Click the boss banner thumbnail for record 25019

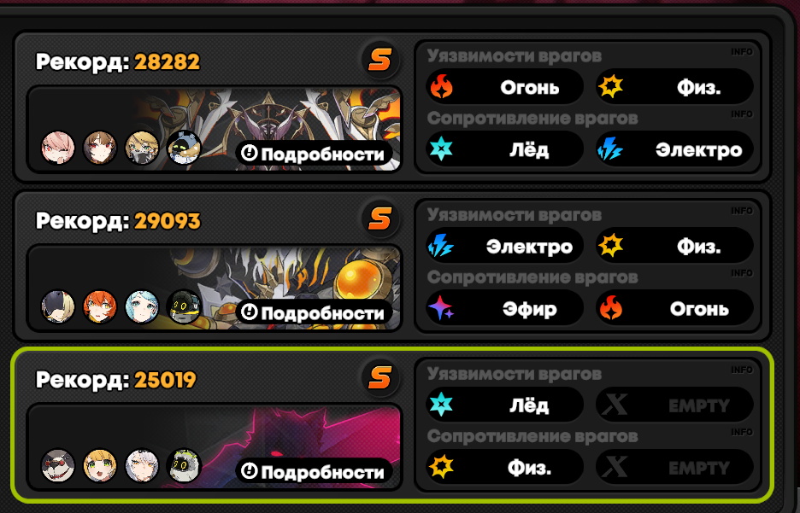(215, 446)
